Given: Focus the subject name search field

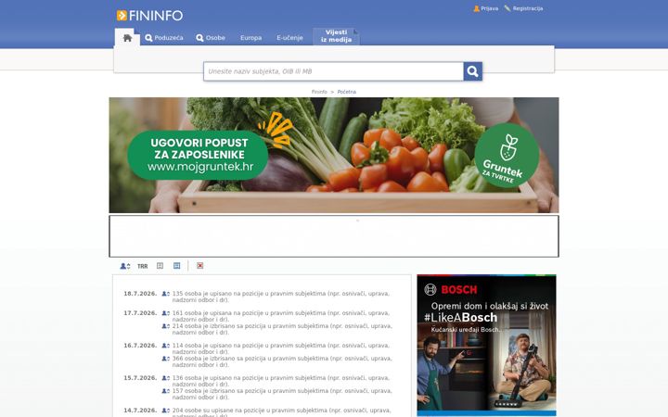Looking at the screenshot, I should tap(334, 71).
